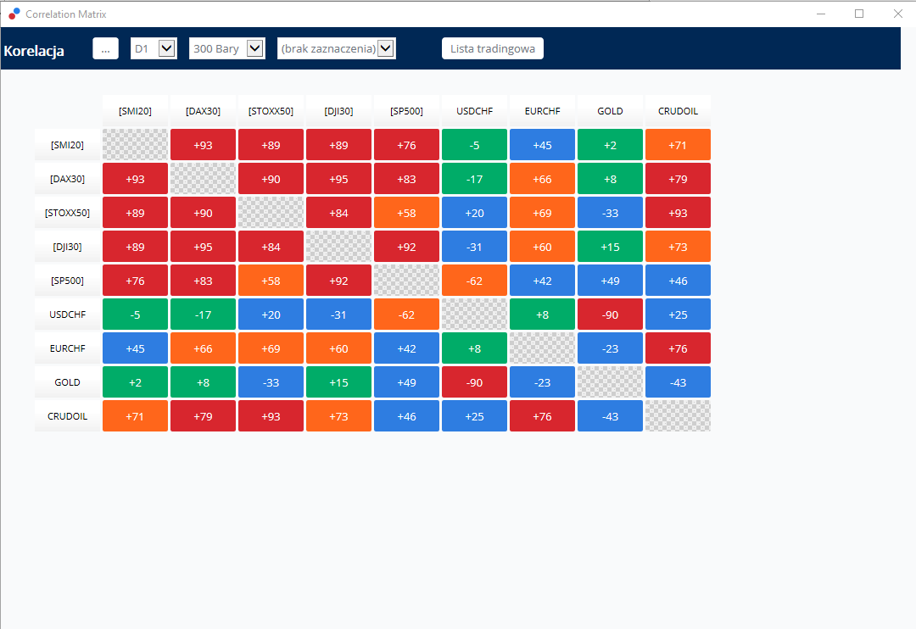
Task: Open the (brak zaznaczenia) dropdown
Action: (x=337, y=48)
